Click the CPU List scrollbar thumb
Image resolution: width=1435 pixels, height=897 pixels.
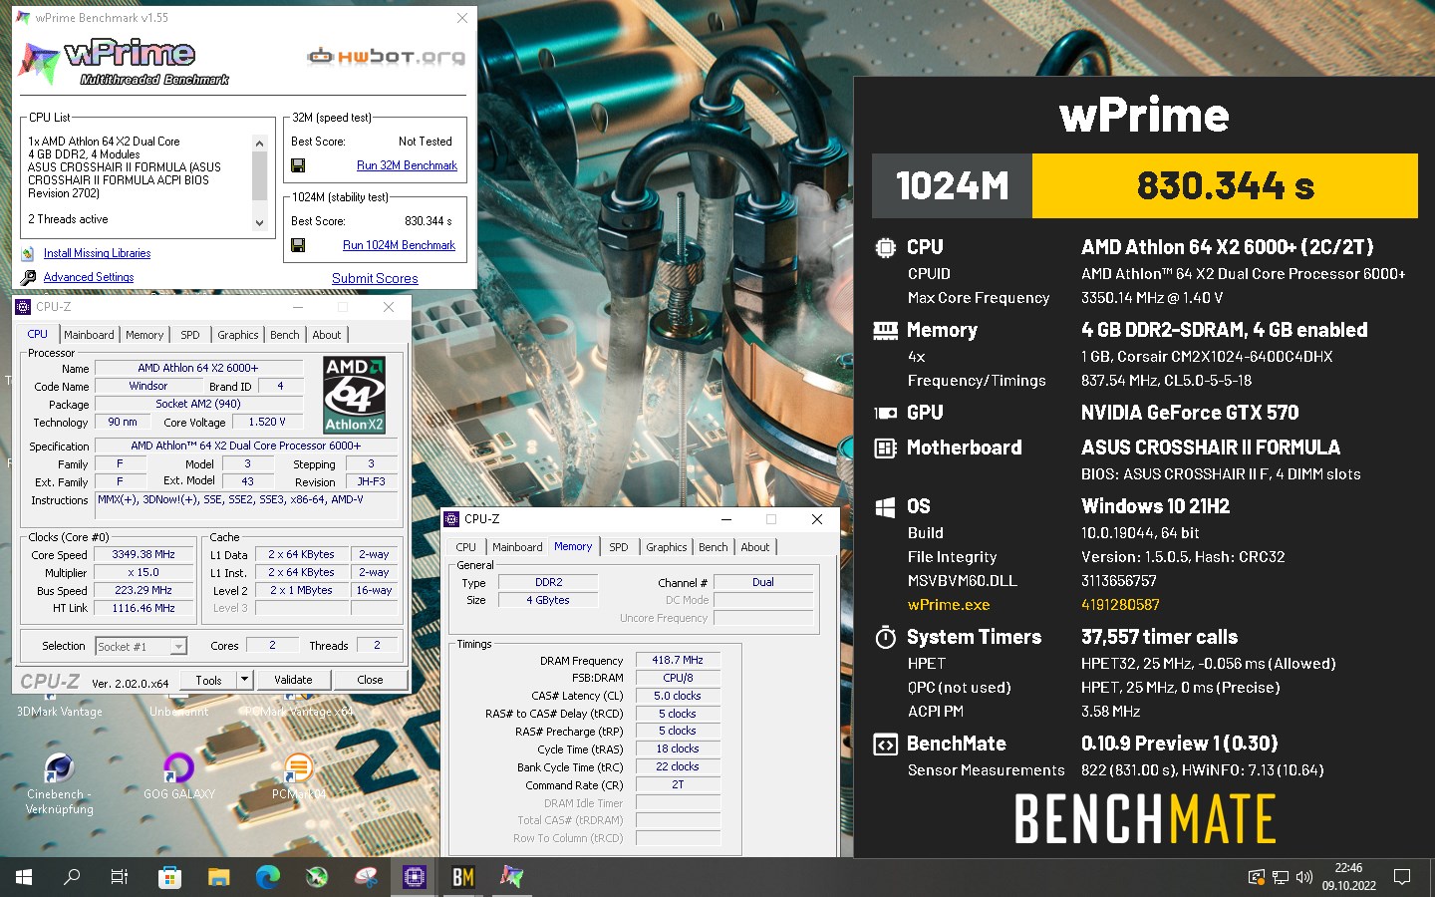[259, 175]
